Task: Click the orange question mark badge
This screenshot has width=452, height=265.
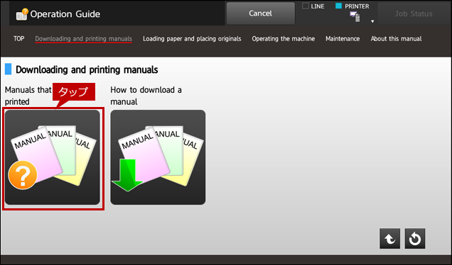Action: coord(23,175)
